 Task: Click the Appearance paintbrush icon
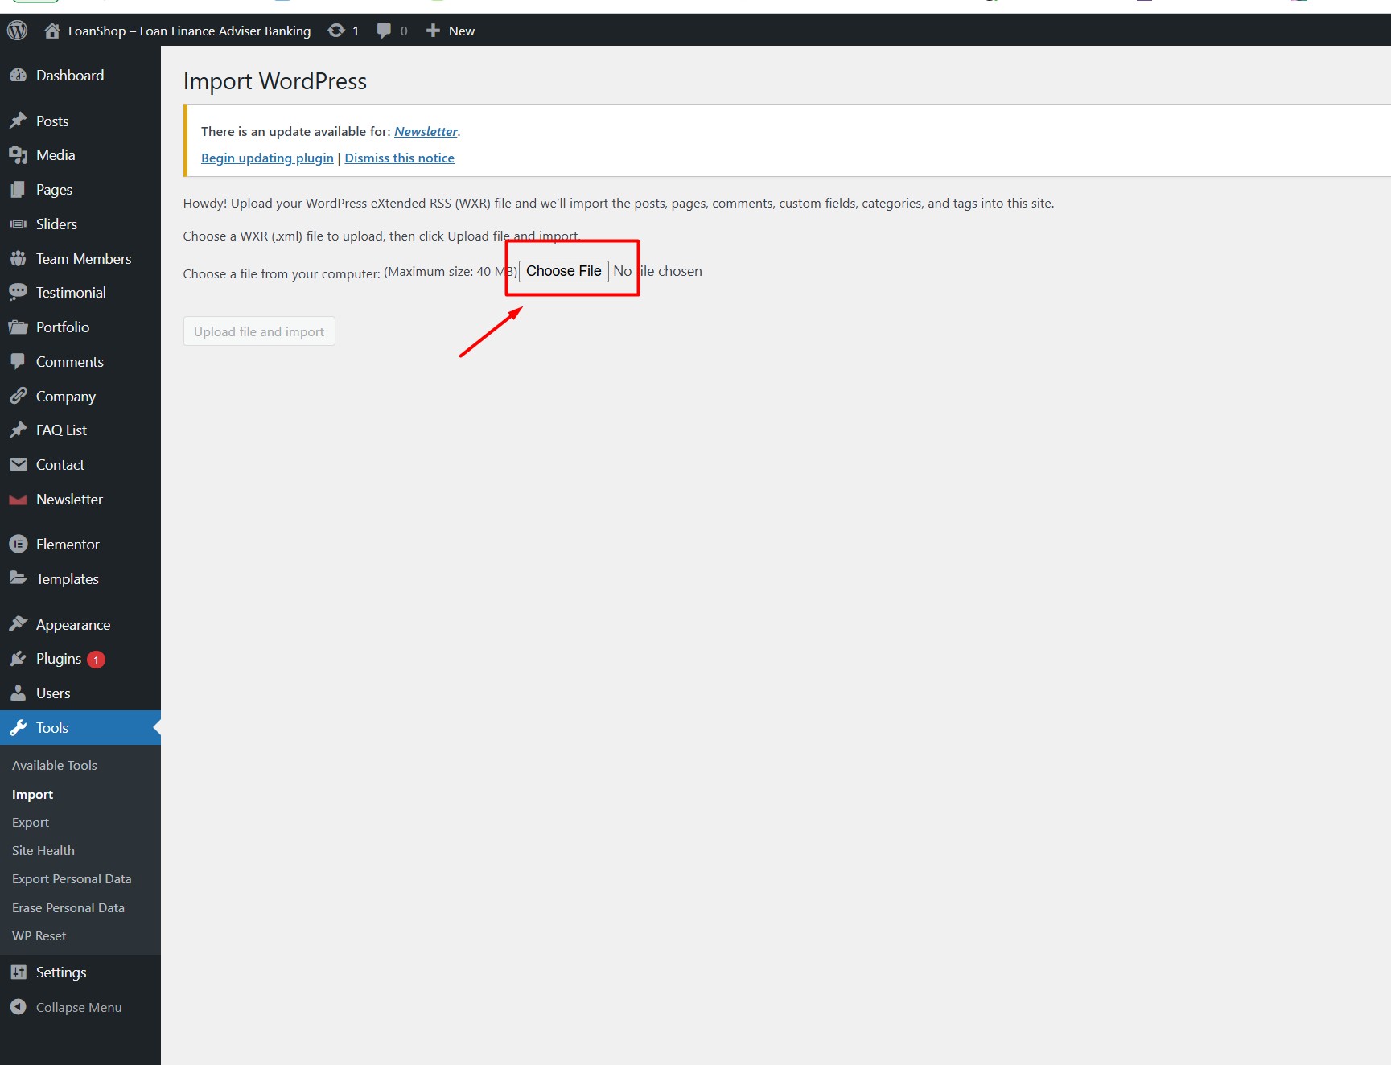pyautogui.click(x=18, y=625)
